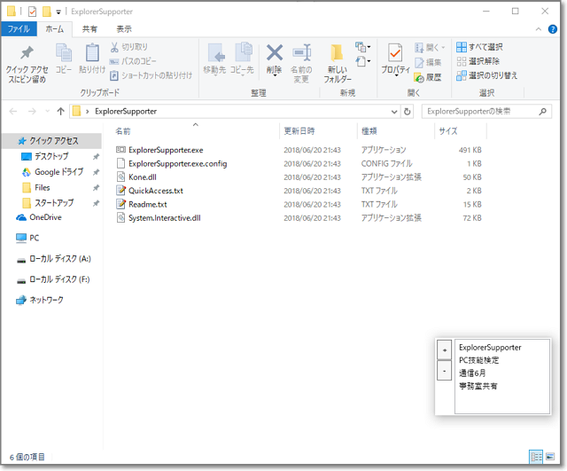Open the help question mark icon

554,29
